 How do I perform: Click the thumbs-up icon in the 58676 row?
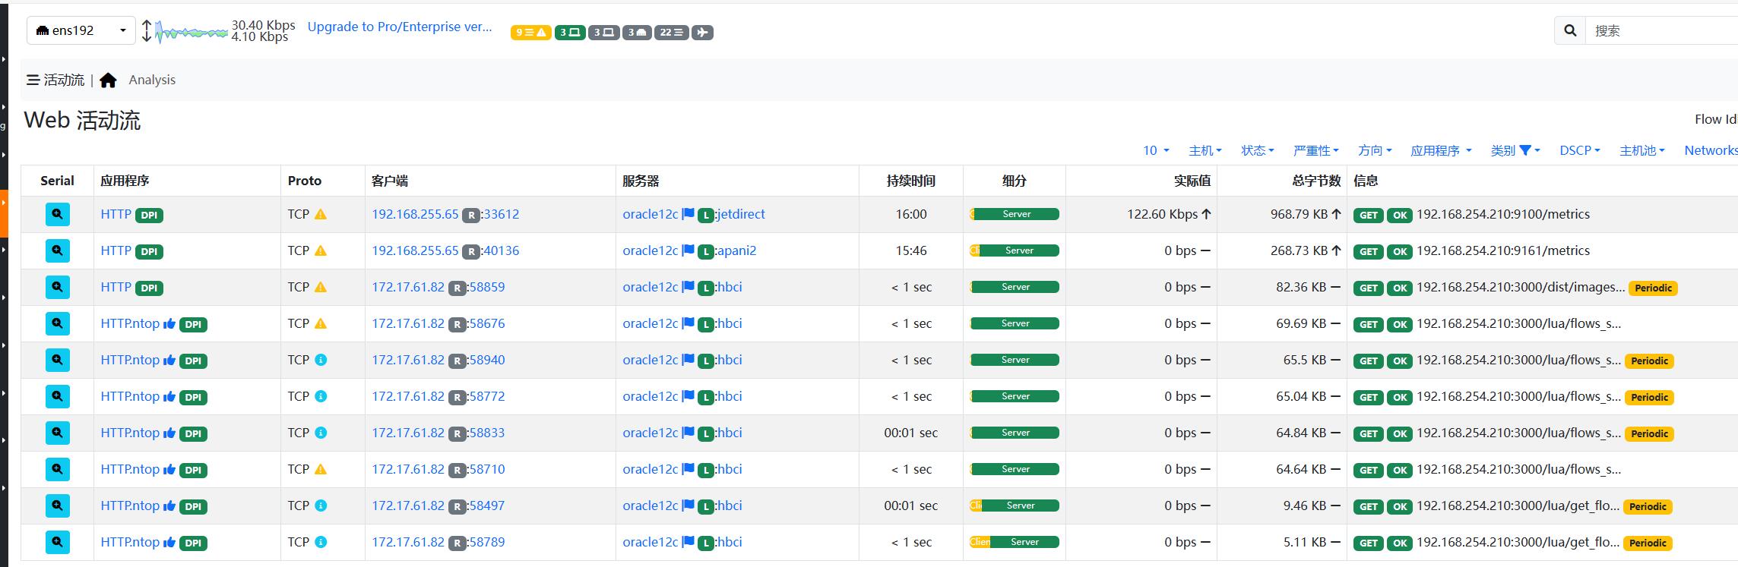pyautogui.click(x=169, y=323)
